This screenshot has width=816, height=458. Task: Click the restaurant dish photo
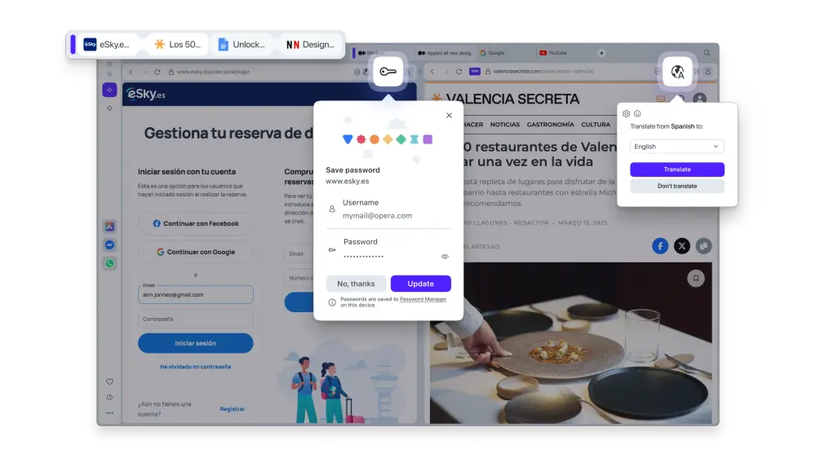(571, 343)
